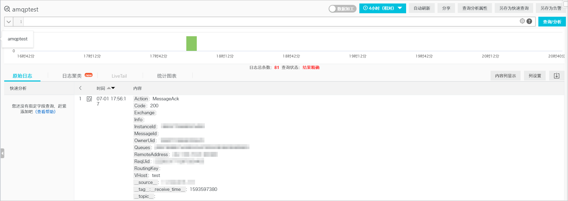Expand the query history chevron dropdown
The width and height of the screenshot is (568, 201).
pos(9,22)
